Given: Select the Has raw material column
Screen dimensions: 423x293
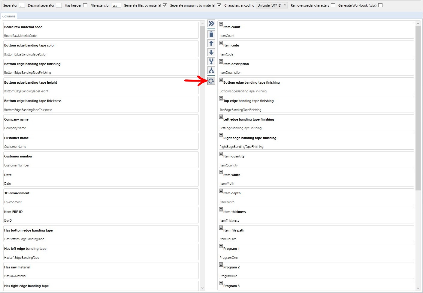Looking at the screenshot, I should pos(101,271).
